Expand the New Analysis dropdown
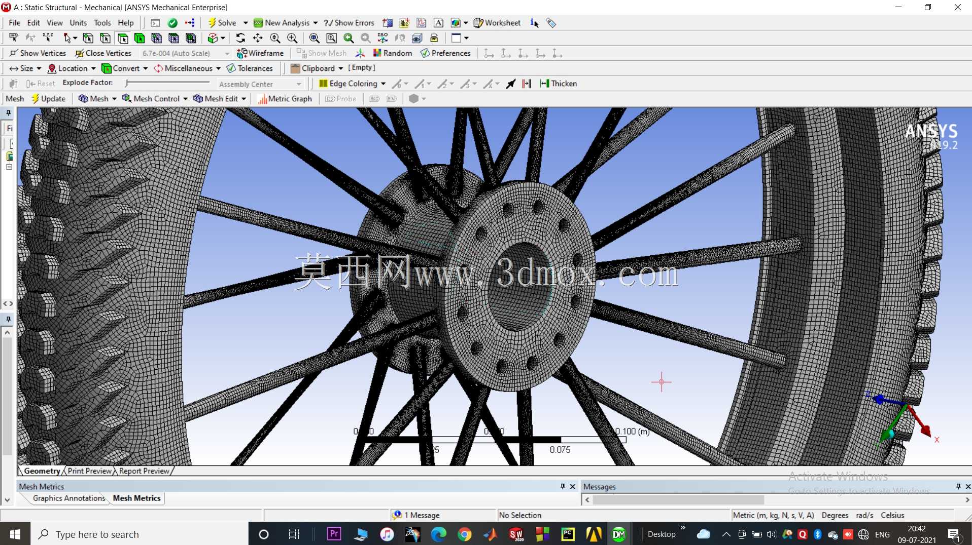 [x=316, y=23]
